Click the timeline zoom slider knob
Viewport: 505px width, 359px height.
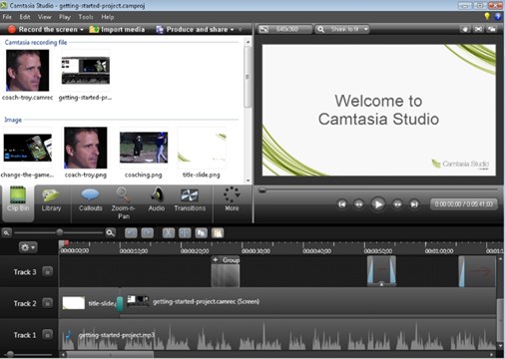tap(60, 232)
